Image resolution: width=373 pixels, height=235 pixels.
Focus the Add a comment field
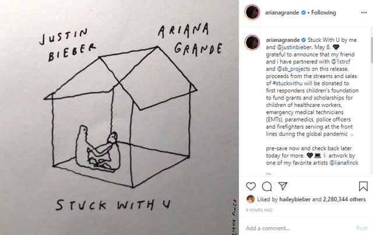point(298,228)
